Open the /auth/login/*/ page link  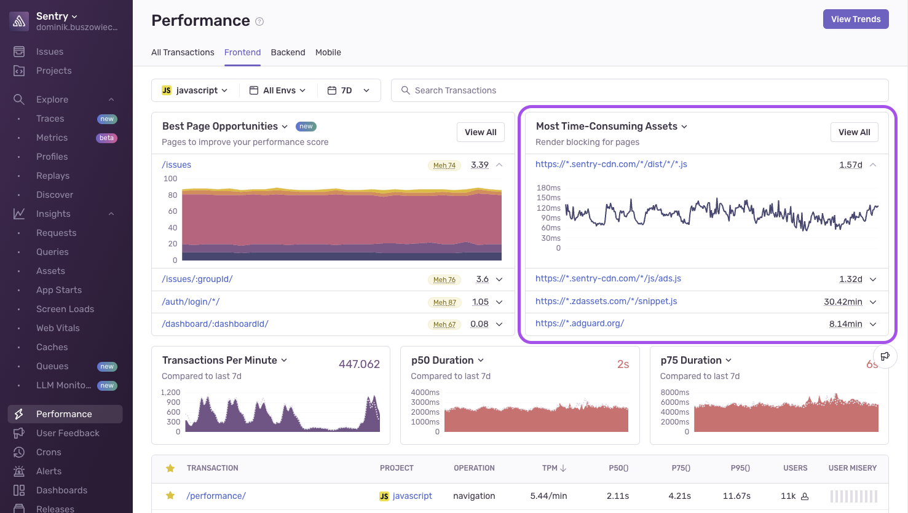click(x=191, y=302)
